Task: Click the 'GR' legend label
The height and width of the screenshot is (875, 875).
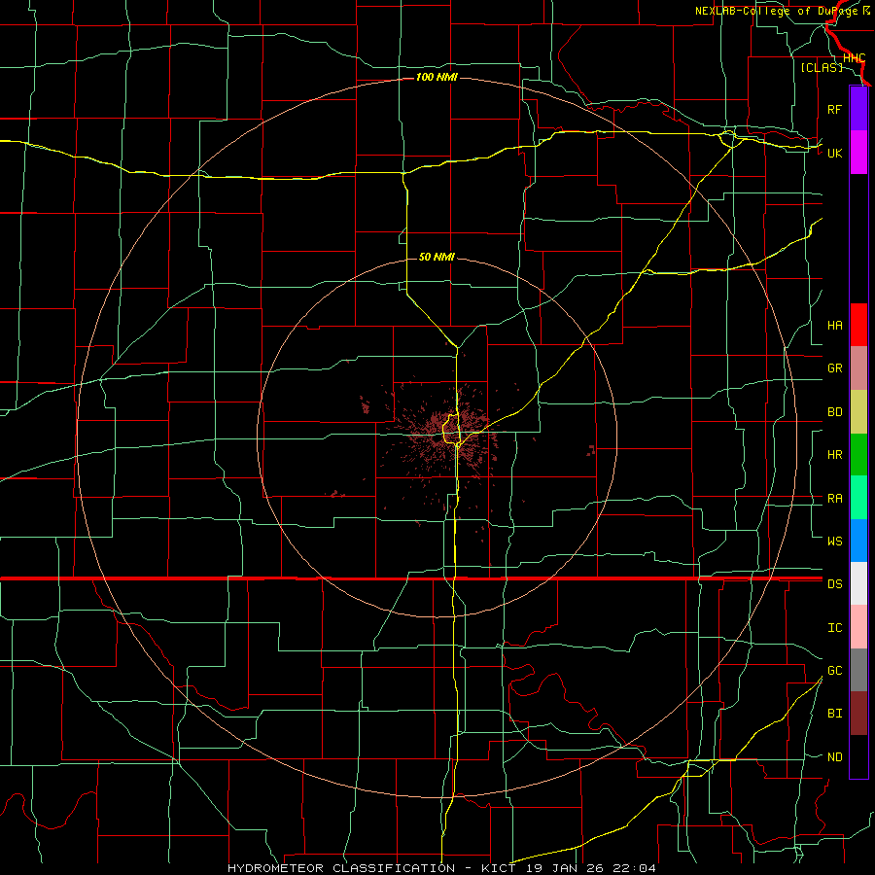Action: click(834, 368)
